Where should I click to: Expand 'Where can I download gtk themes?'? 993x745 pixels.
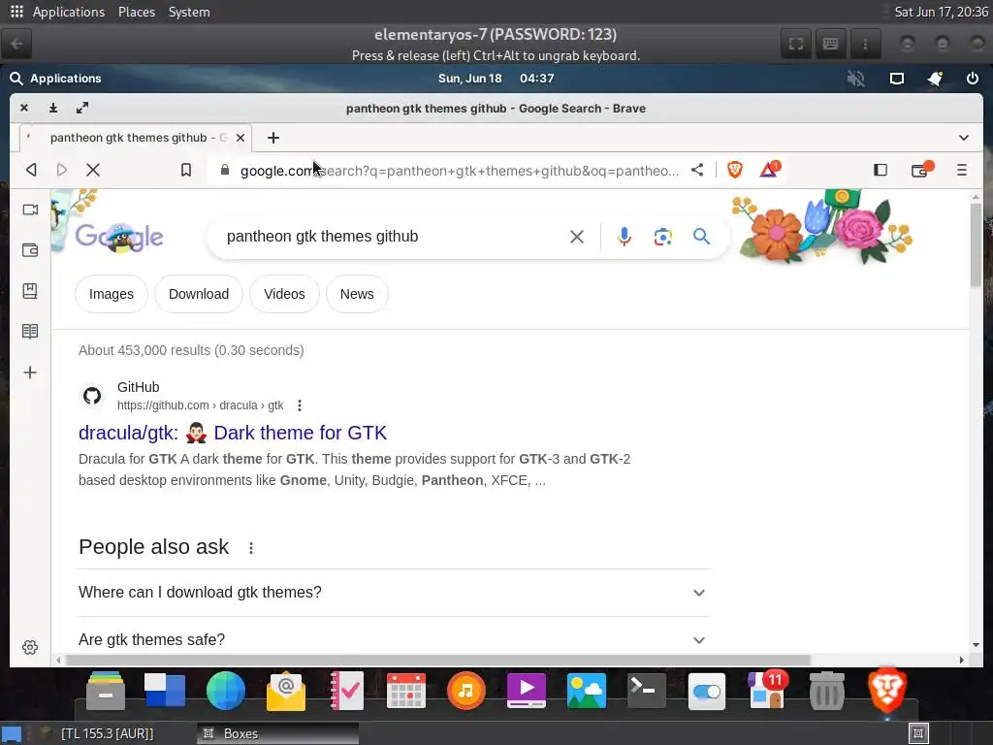pyautogui.click(x=394, y=593)
